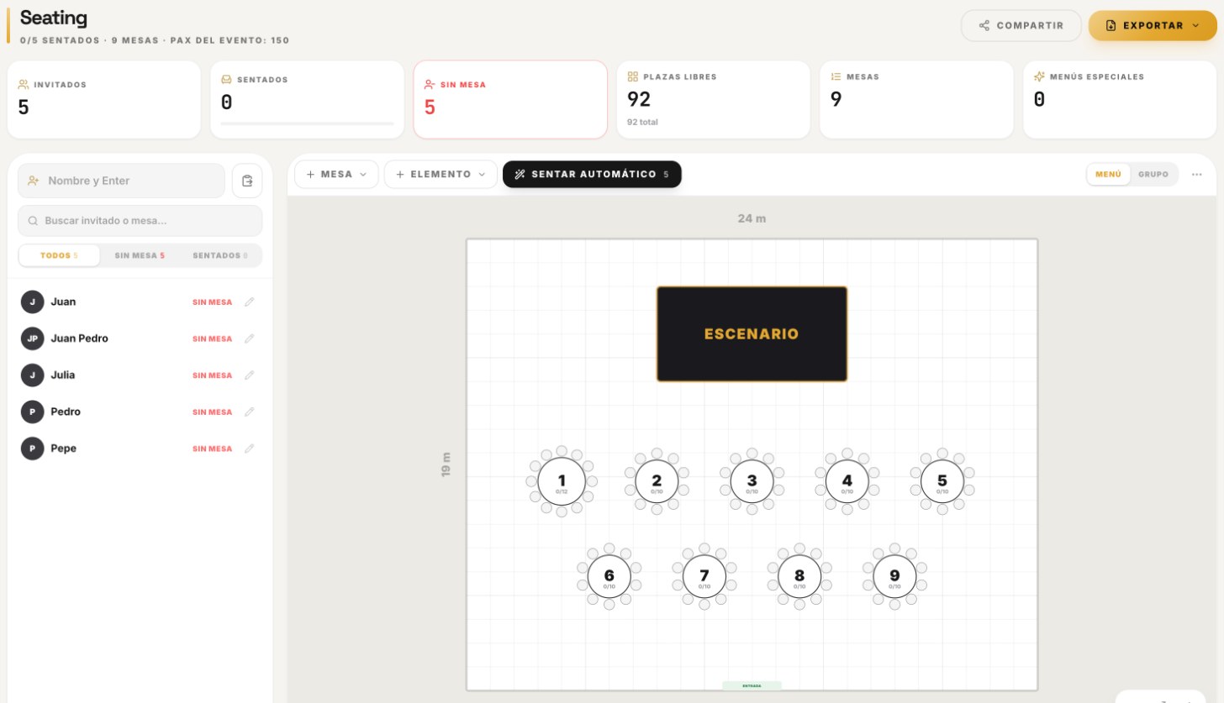
Task: Open the three-dots more options menu
Action: tap(1197, 175)
